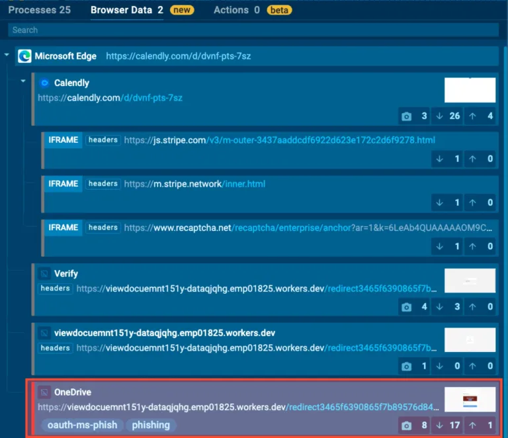Collapse the Calendly page node
508x438 pixels.
tap(23, 81)
